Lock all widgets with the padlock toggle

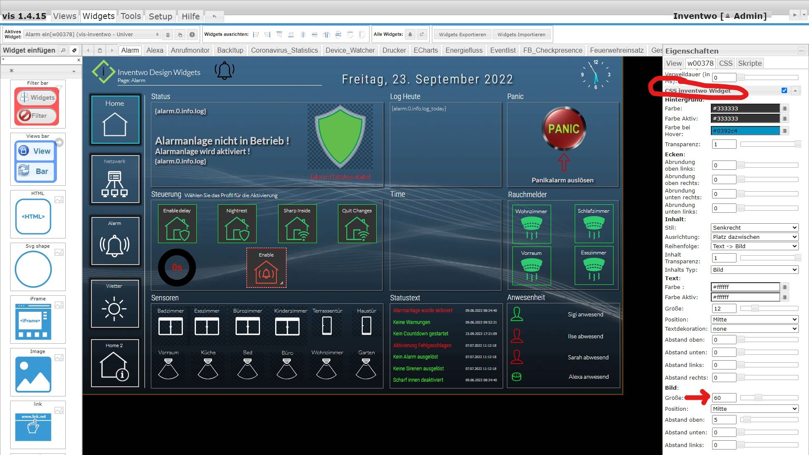coord(410,34)
